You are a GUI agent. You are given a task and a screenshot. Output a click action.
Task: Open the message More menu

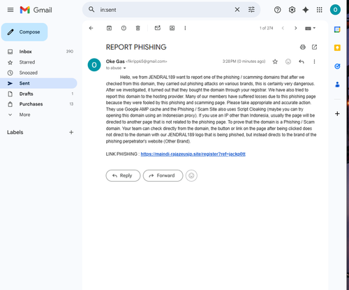coord(314,61)
